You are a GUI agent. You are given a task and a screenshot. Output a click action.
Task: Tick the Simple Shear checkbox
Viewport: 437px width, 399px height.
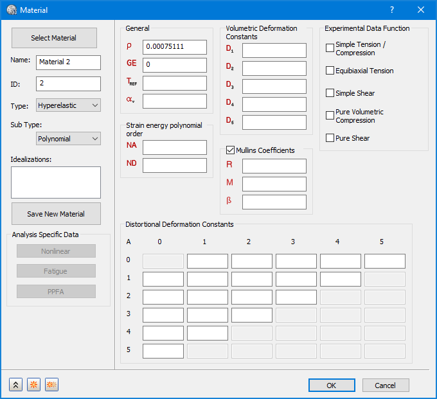click(330, 93)
